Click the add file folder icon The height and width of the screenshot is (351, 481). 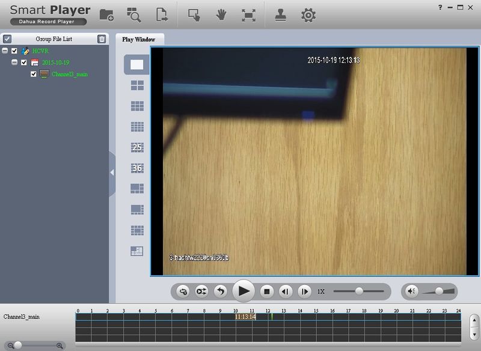[106, 14]
